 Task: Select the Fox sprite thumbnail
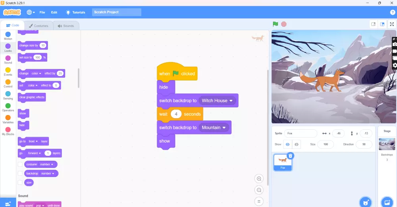[x=283, y=163]
